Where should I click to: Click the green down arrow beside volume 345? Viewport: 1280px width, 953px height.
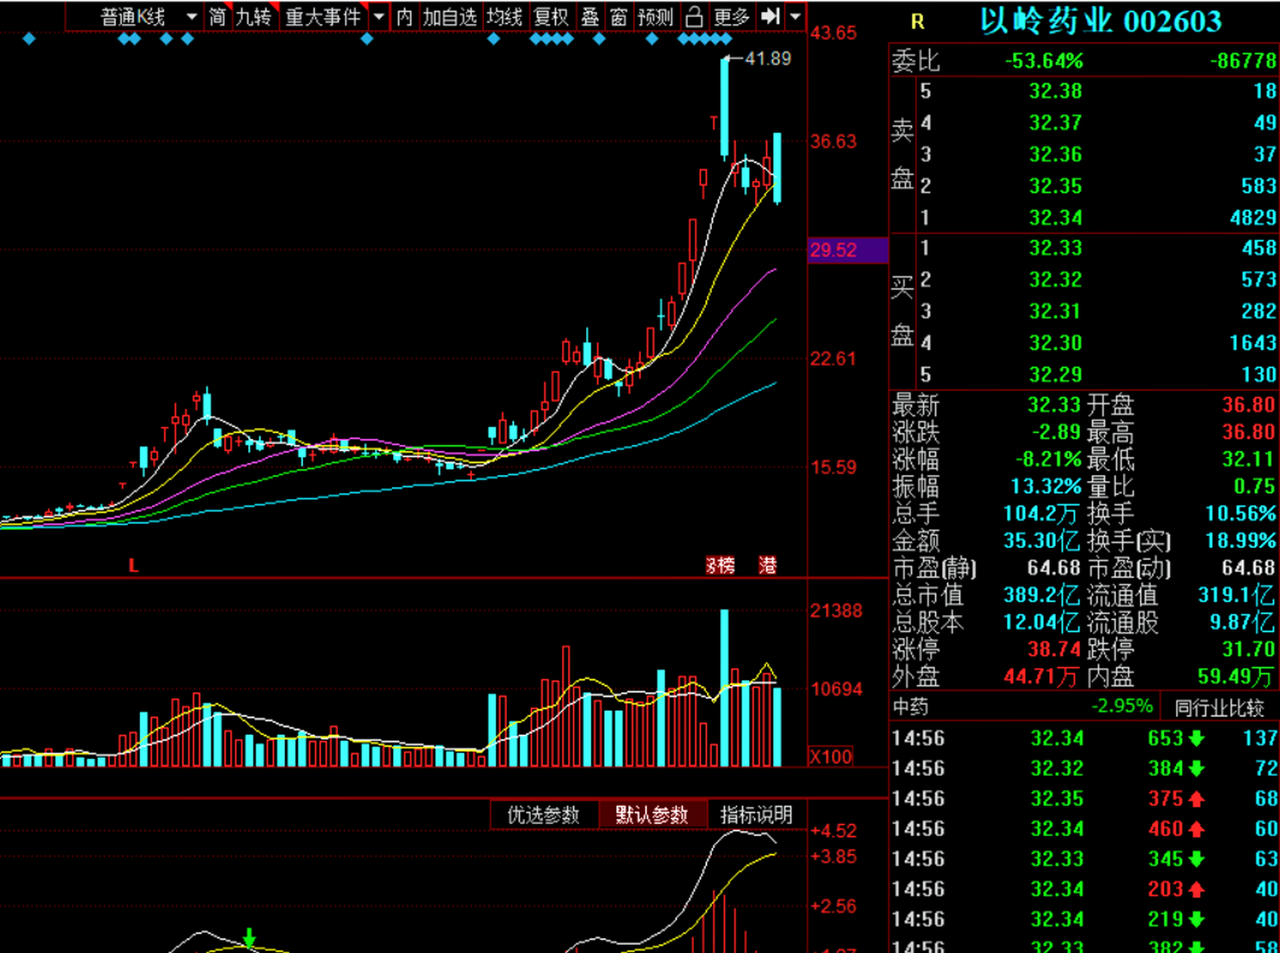click(1197, 859)
